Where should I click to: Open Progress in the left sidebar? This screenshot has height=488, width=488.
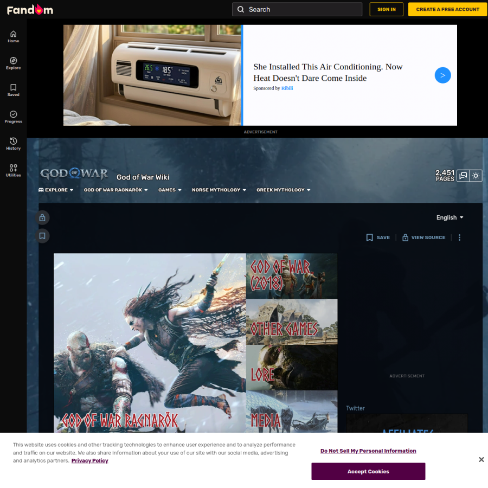(14, 117)
